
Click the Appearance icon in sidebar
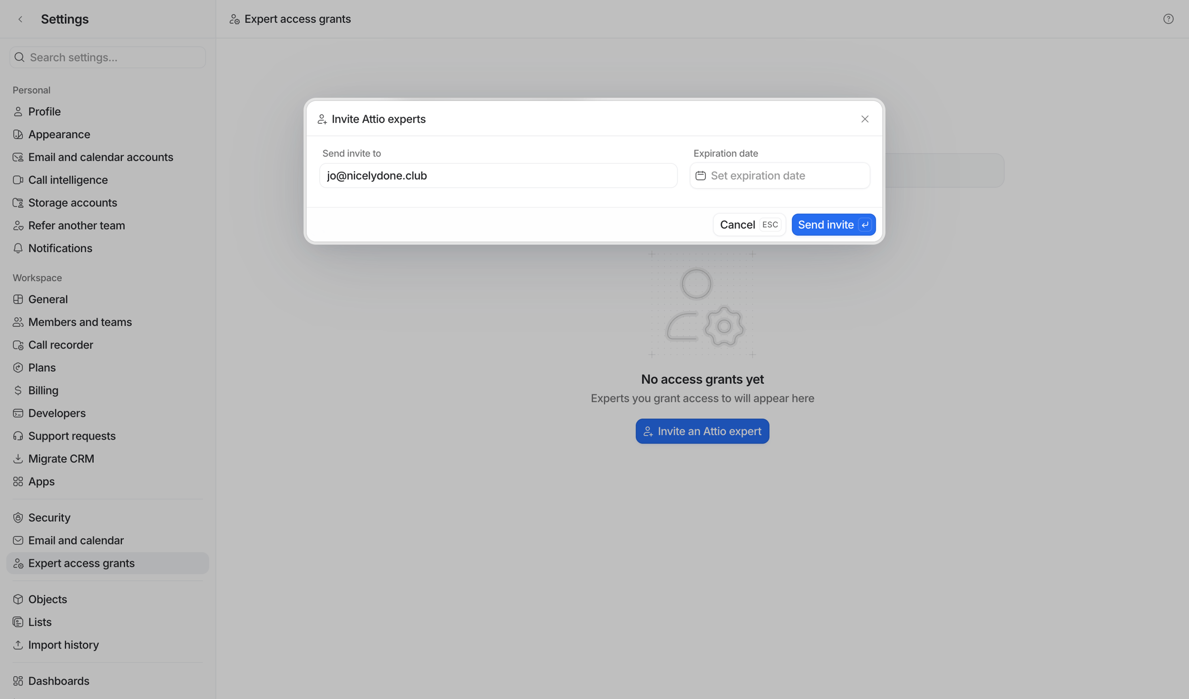(x=18, y=135)
